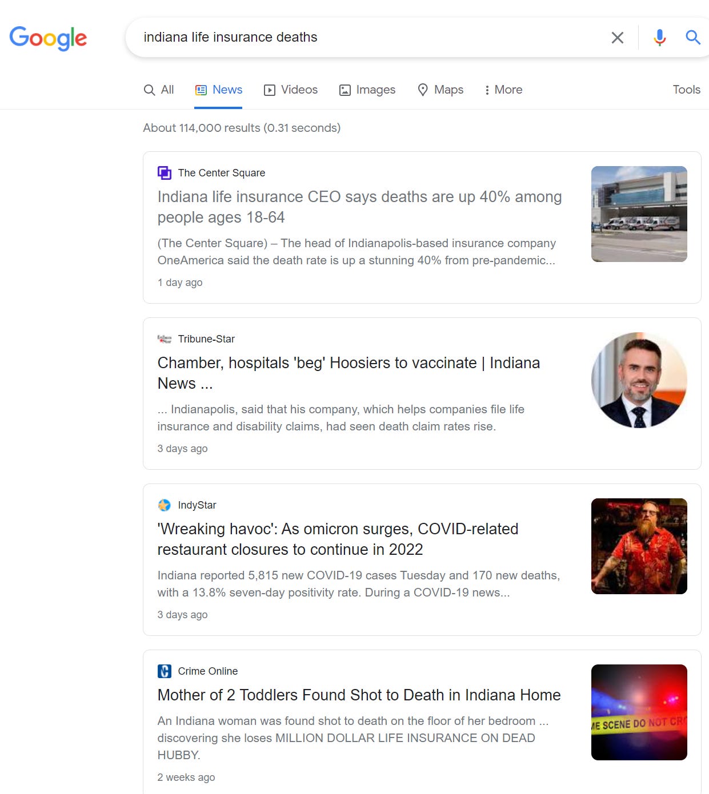Click the IndyStar source name
This screenshot has width=709, height=794.
(197, 505)
